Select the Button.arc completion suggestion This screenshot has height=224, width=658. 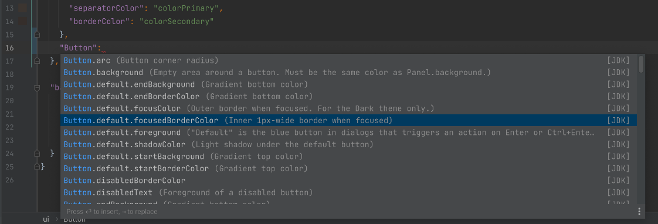click(348, 60)
